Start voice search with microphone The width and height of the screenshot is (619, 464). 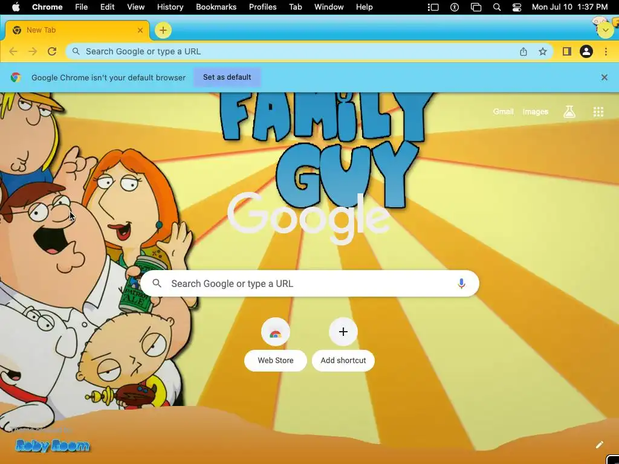pos(461,283)
